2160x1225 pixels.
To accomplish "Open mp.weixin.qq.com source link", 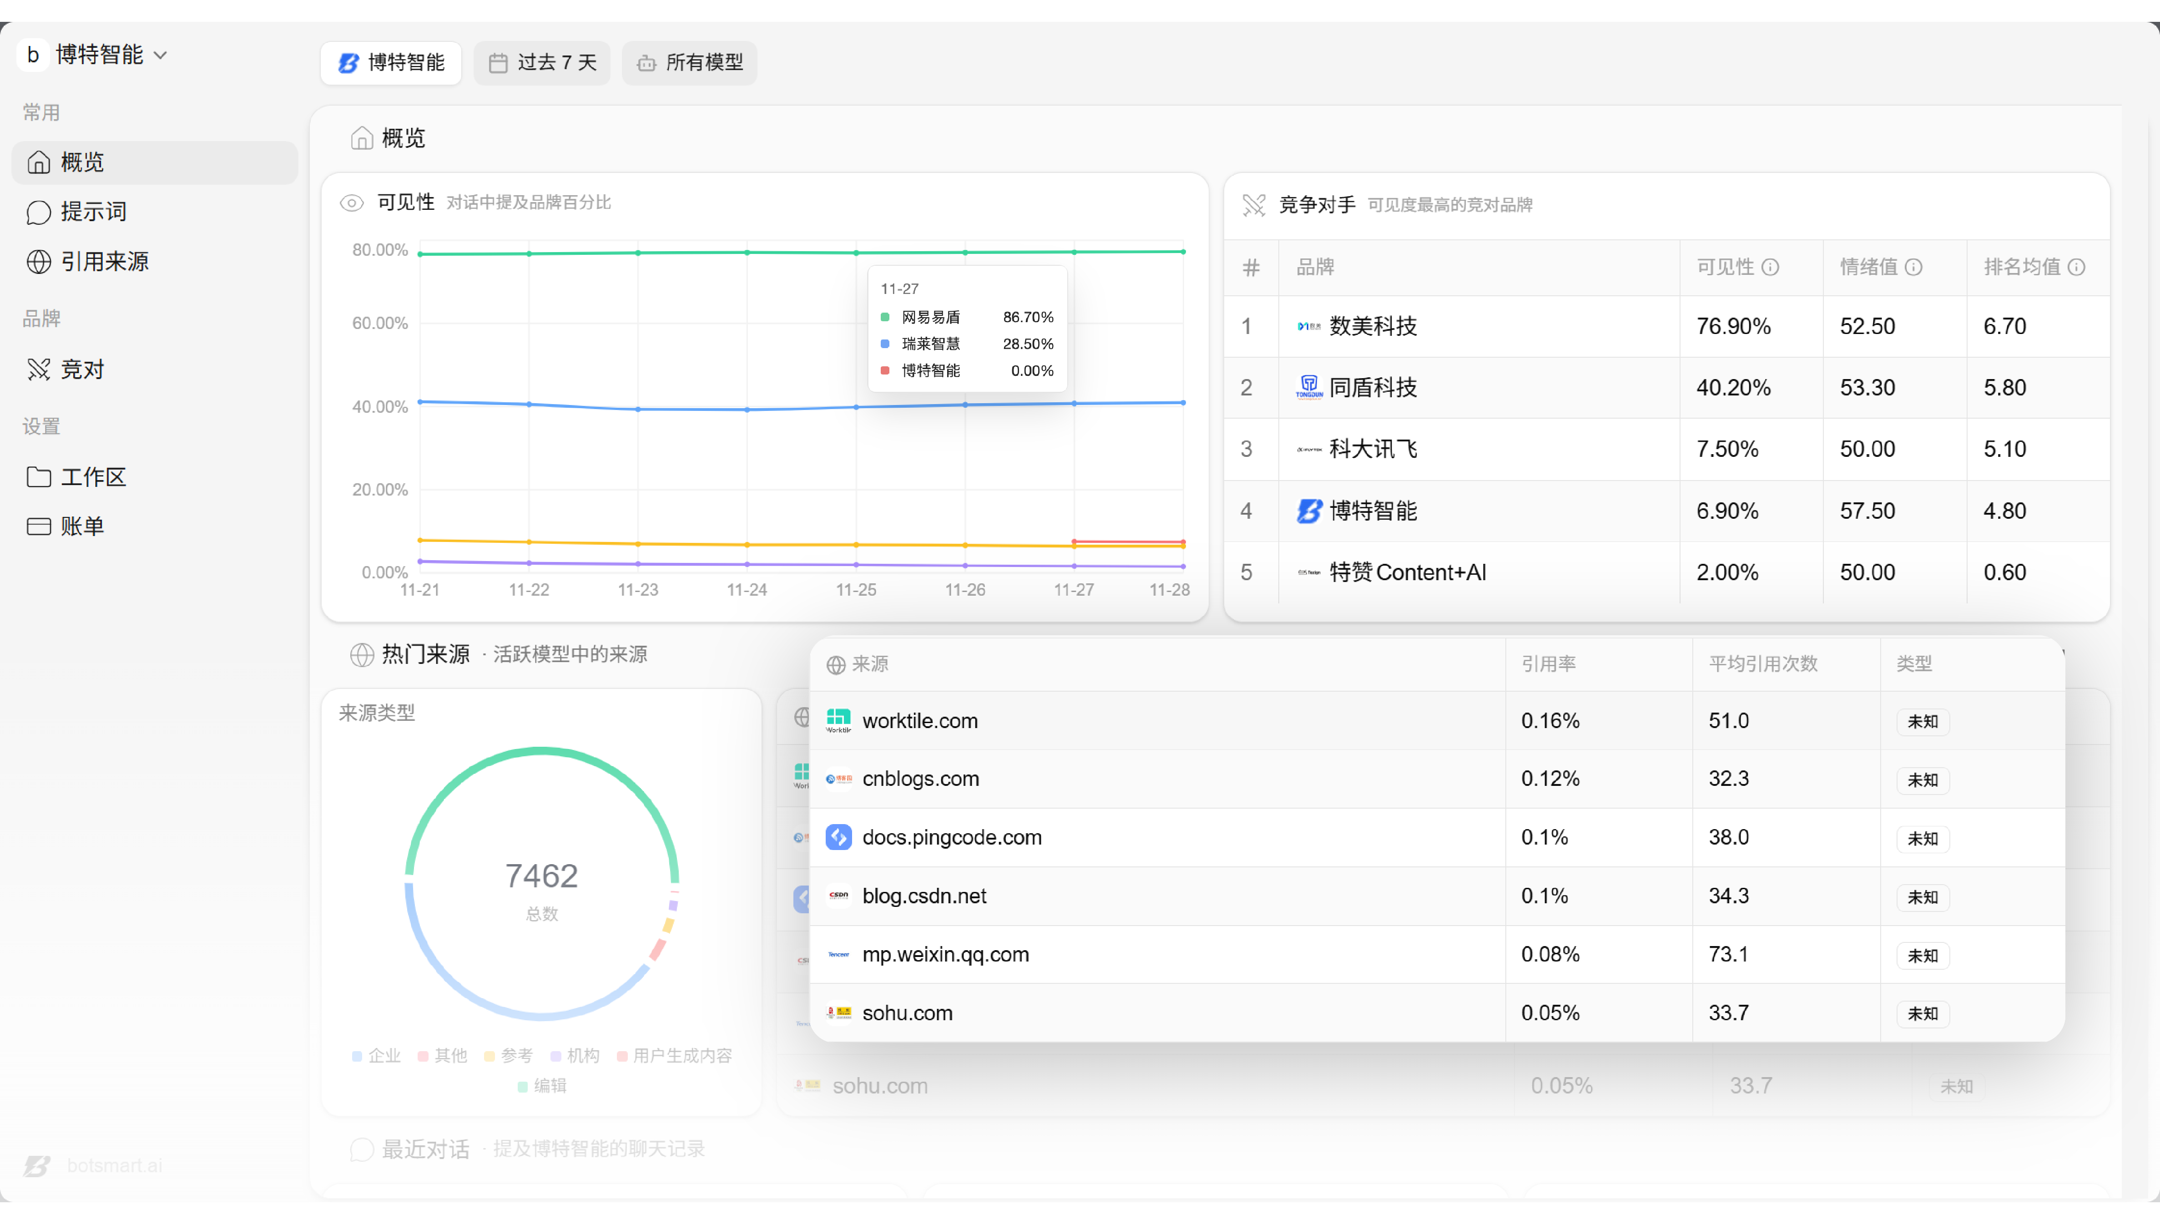I will coord(945,955).
